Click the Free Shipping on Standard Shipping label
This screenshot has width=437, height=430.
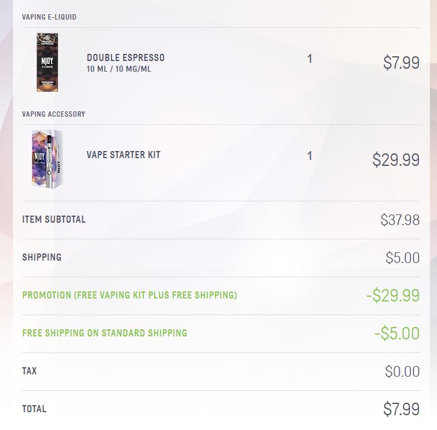[x=105, y=333]
